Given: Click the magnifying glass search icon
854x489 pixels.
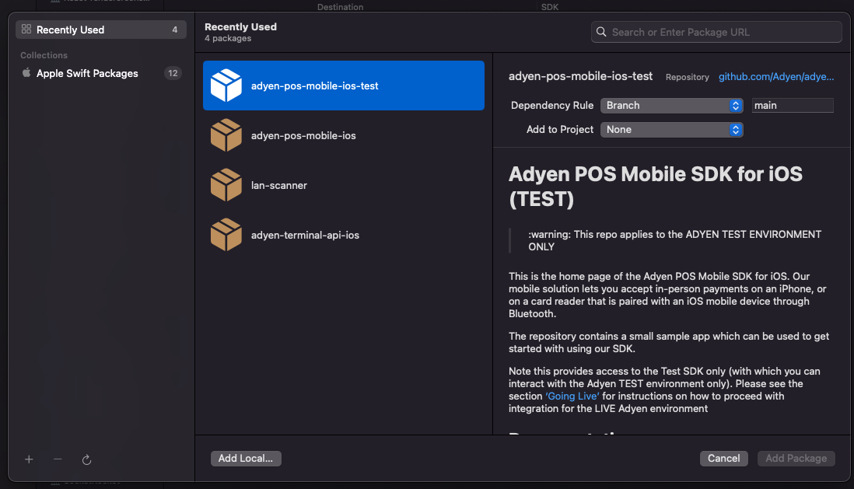Looking at the screenshot, I should click(601, 32).
